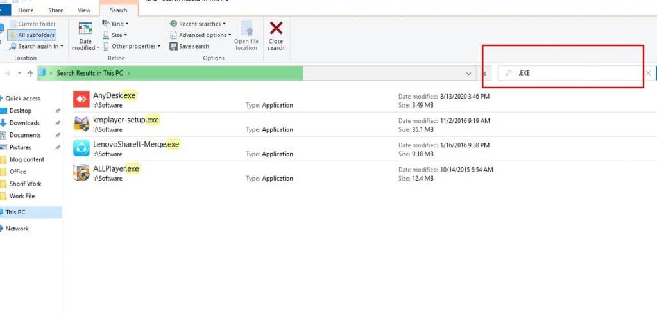Open the Search again in dropdown
The width and height of the screenshot is (657, 313).
[36, 46]
